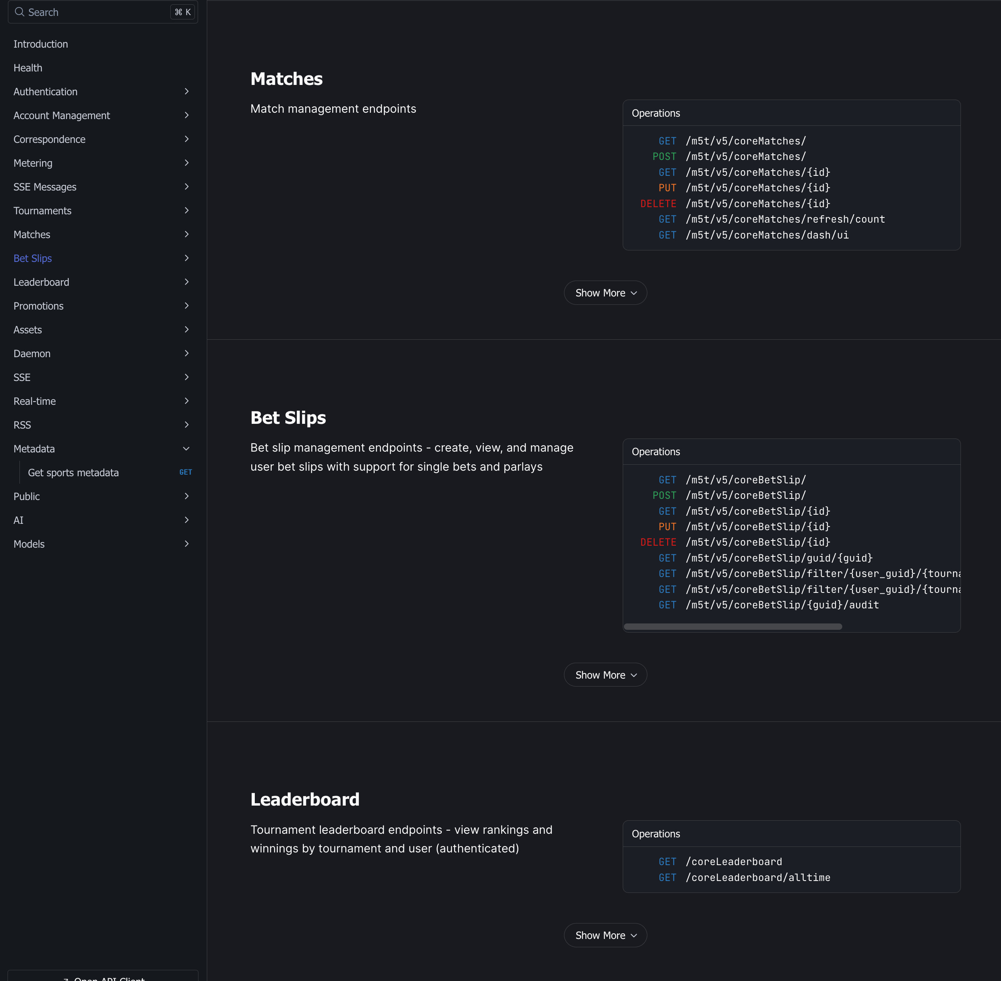
Task: Expand the Bet Slips sidebar chevron
Action: tap(187, 258)
